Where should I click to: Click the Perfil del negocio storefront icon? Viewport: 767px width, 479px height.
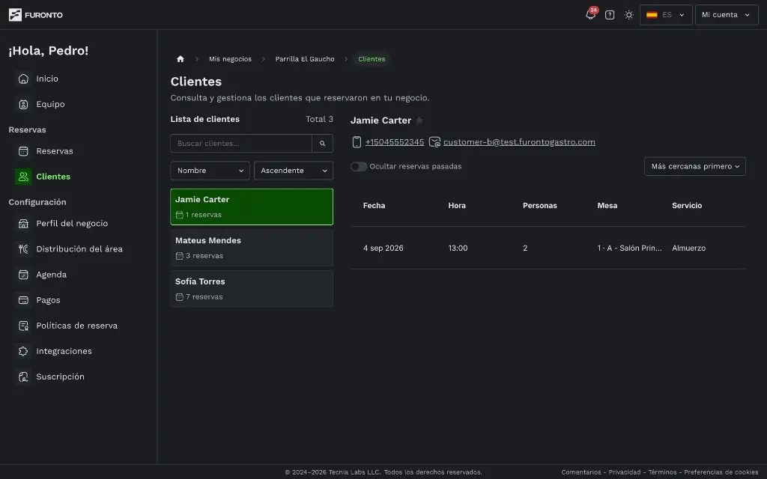pos(23,223)
